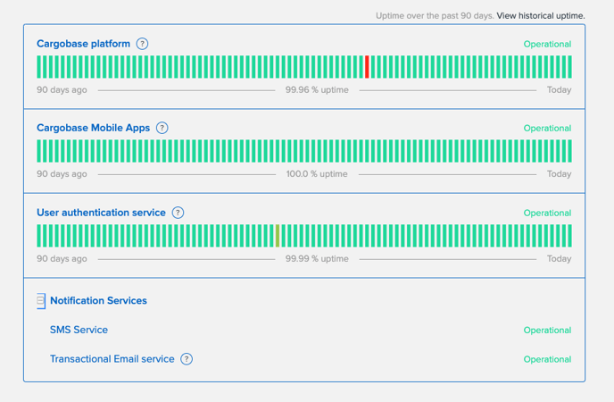This screenshot has width=614, height=402.
Task: Click question mark beside User authentication service
Action: (x=178, y=213)
